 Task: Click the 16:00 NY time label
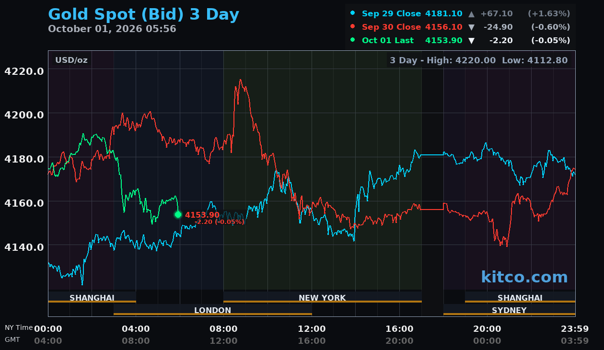click(x=399, y=328)
